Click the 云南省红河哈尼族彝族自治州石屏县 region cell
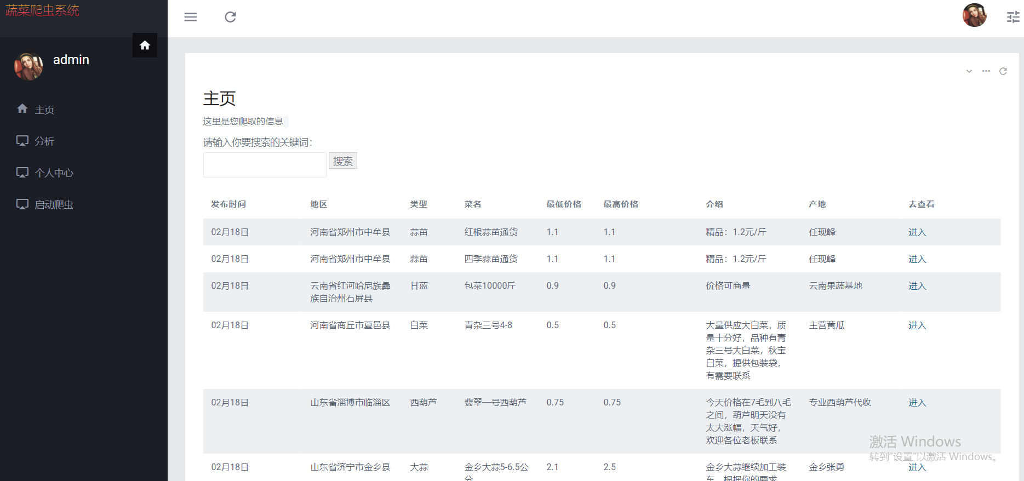 [x=350, y=292]
